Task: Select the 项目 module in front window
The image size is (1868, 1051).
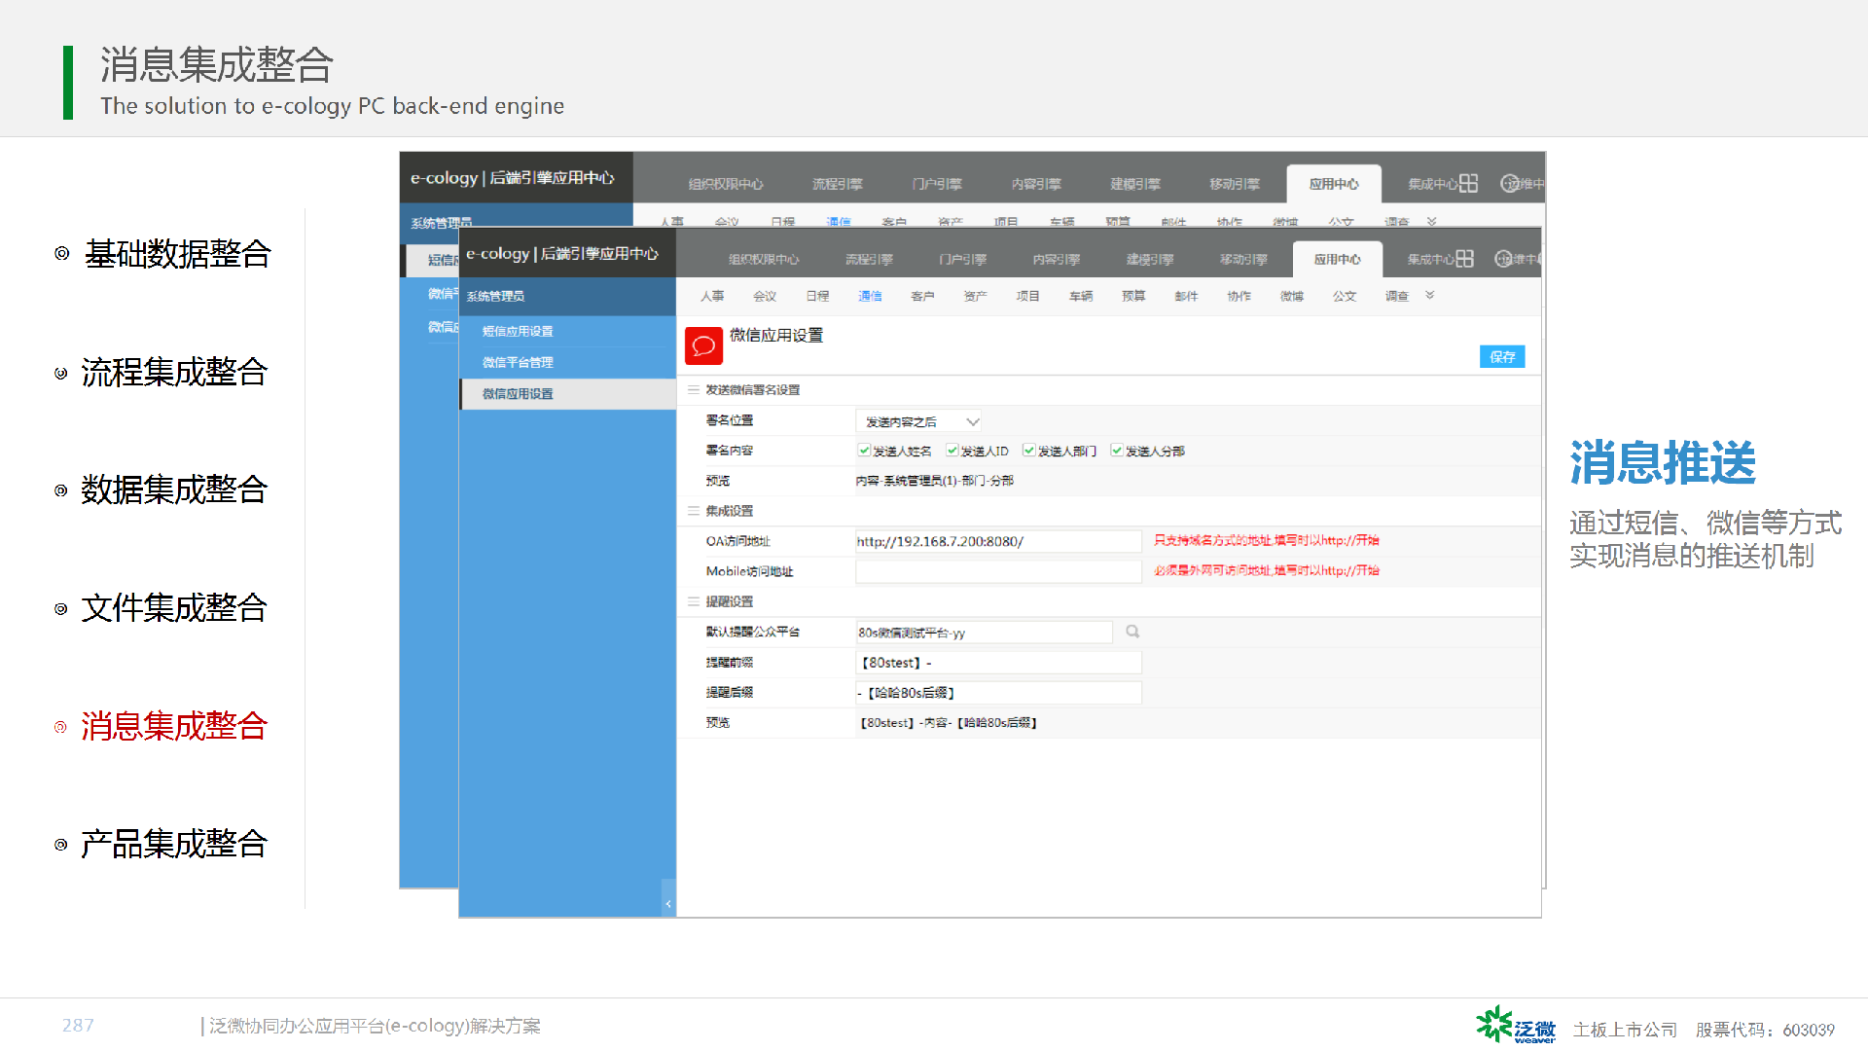Action: pyautogui.click(x=1027, y=296)
